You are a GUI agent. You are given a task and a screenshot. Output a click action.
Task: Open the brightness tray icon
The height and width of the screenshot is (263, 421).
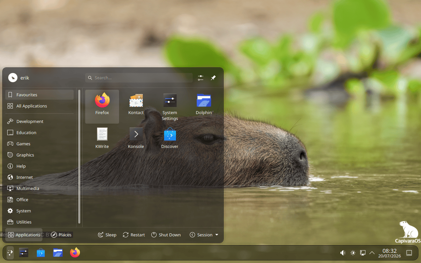pyautogui.click(x=353, y=253)
